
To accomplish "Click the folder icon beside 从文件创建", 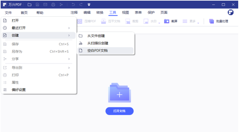I will pos(81,36).
